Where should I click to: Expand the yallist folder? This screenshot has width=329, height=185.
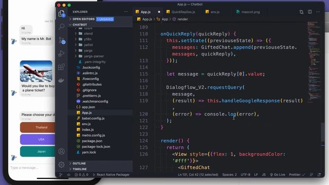point(88,45)
